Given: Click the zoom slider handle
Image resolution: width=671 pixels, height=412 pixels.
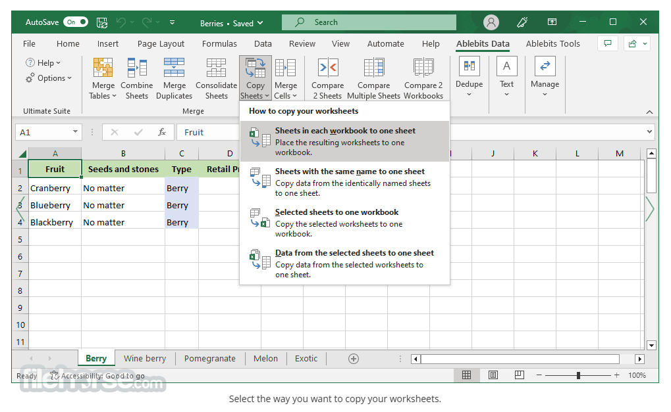Looking at the screenshot, I should [578, 375].
